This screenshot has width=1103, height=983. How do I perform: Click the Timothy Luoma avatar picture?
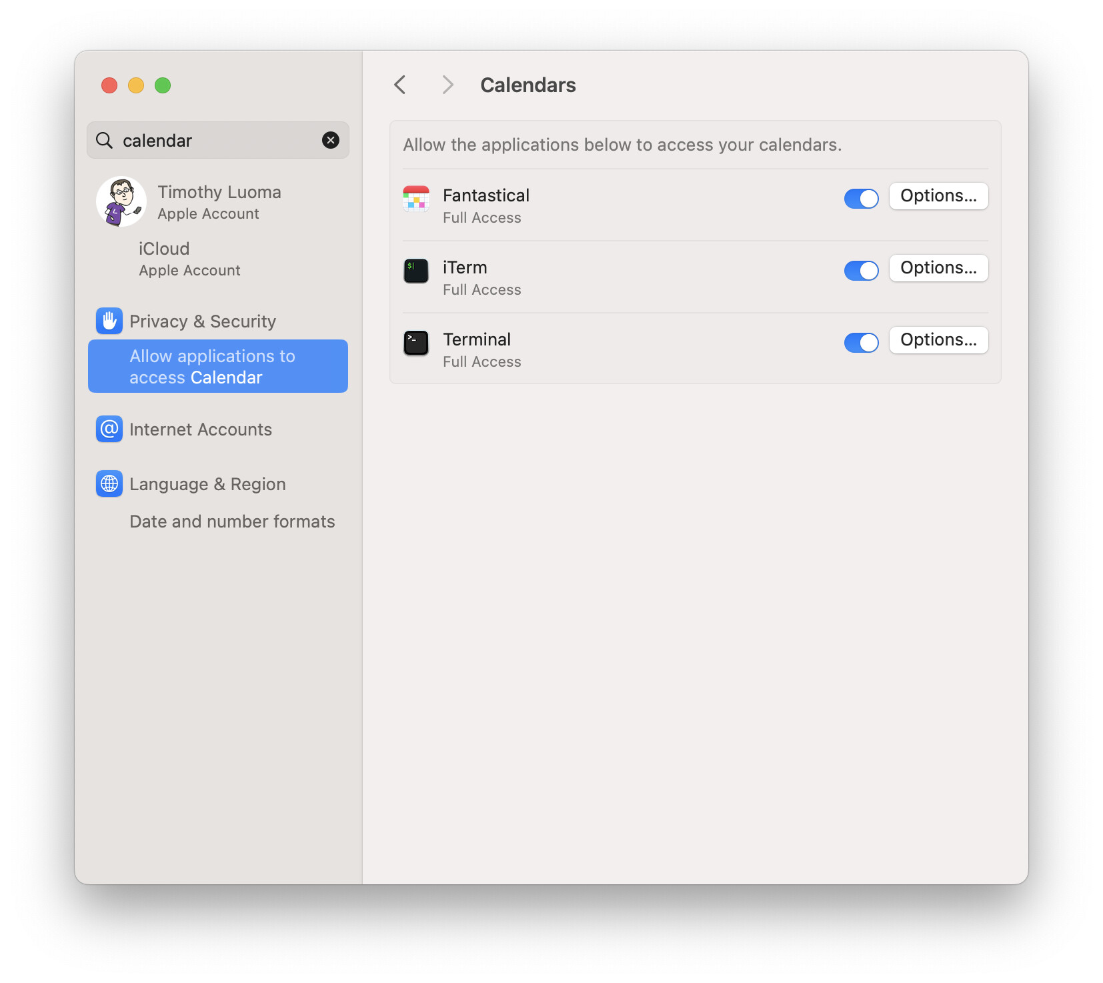pos(121,201)
